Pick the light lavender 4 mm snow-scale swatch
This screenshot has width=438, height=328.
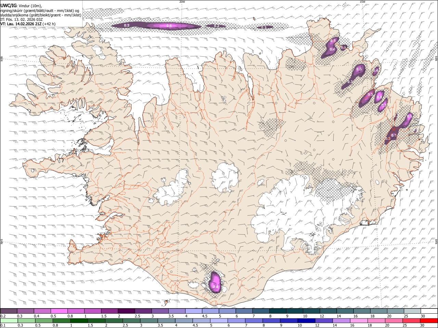(193, 311)
